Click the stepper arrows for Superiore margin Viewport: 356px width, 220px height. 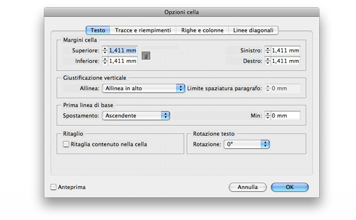click(x=104, y=50)
